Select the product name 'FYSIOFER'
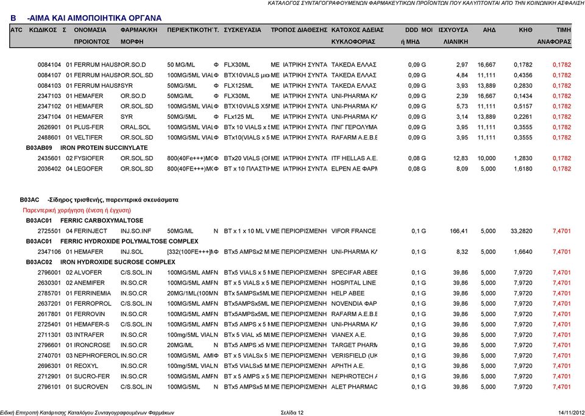Viewport: 585px width, 416px height. (x=88, y=158)
